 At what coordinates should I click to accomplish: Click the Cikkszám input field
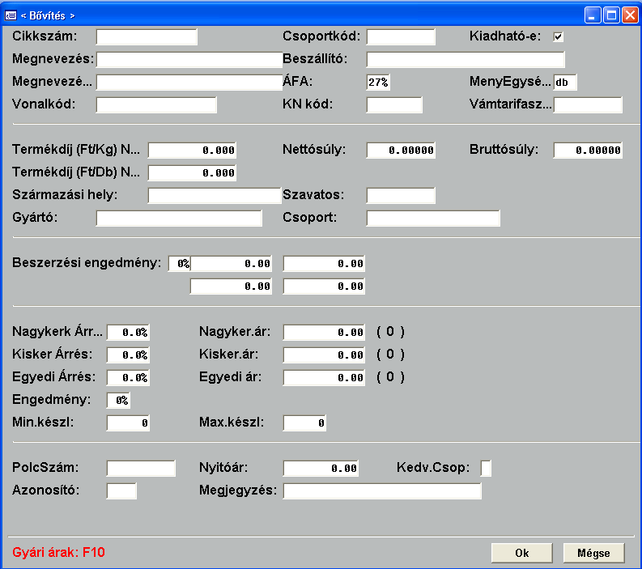(x=147, y=37)
